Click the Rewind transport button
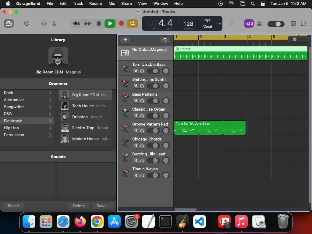 (x=76, y=23)
